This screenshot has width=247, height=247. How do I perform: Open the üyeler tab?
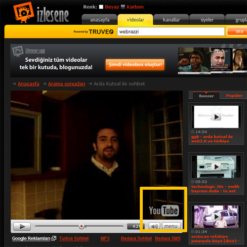[x=207, y=20]
